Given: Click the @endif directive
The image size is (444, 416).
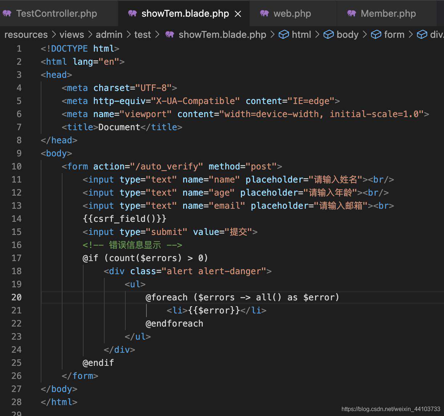Looking at the screenshot, I should [x=98, y=363].
